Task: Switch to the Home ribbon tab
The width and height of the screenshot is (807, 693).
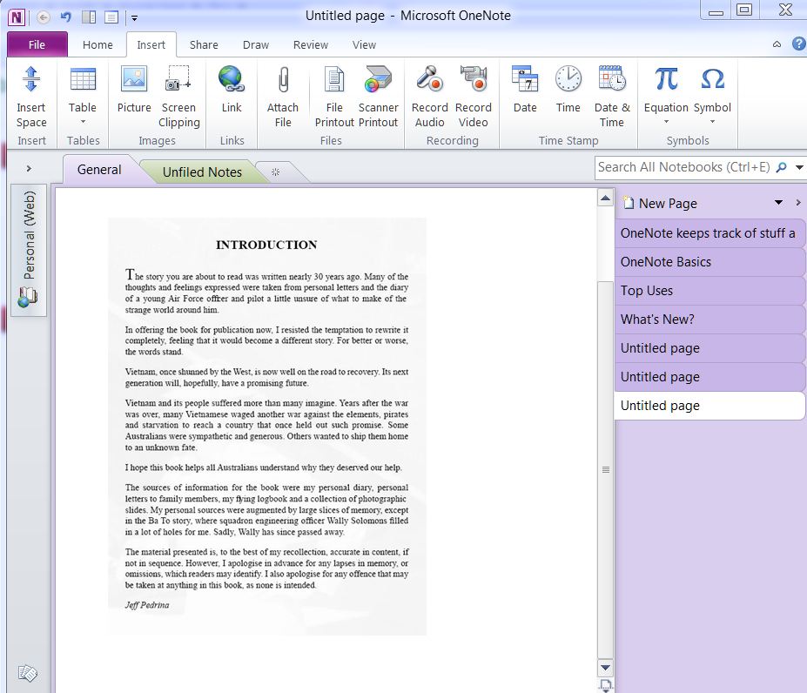Action: (x=98, y=44)
